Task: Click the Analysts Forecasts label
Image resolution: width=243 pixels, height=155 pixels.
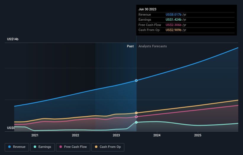Action: 153,46
